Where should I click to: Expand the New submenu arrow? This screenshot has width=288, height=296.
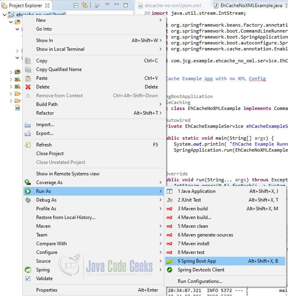coord(160,20)
